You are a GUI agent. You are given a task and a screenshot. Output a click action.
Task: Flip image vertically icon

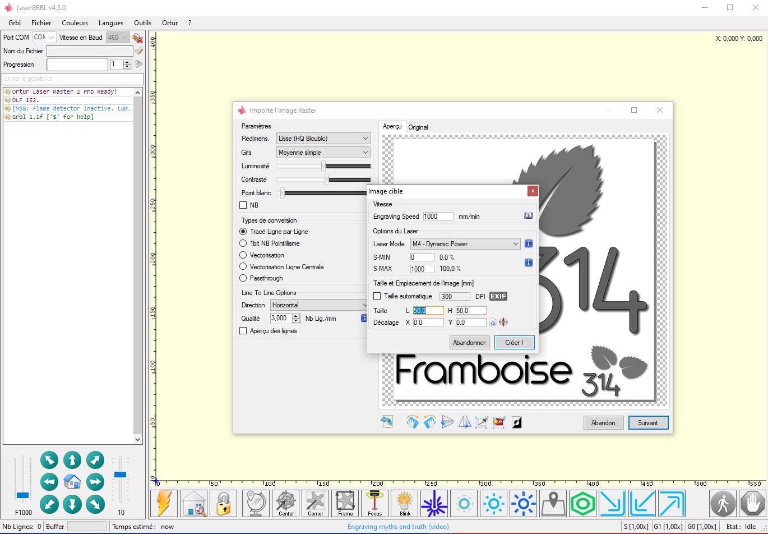(447, 422)
